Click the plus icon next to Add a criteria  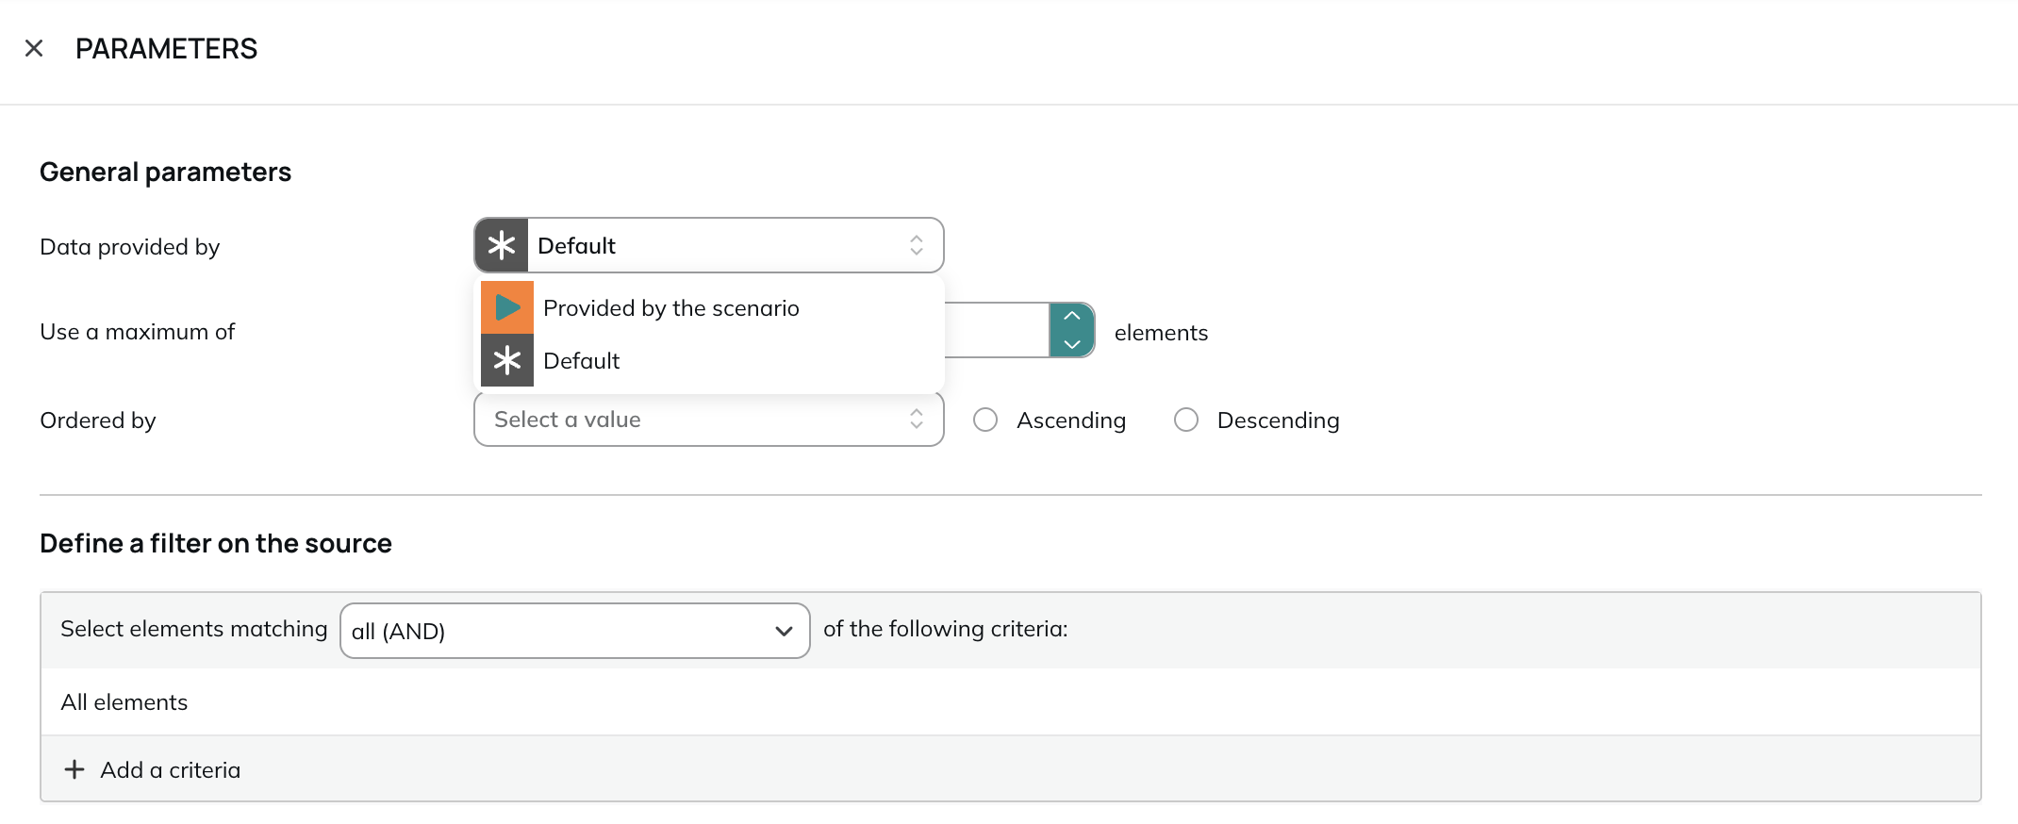pyautogui.click(x=74, y=769)
